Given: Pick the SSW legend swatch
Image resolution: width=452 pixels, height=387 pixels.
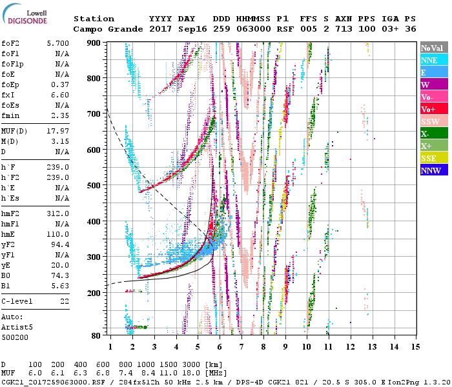Looking at the screenshot, I should pyautogui.click(x=434, y=121).
